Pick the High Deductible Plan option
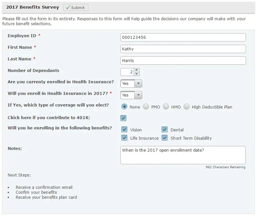Screen dimensions: 257x216 pos(187,107)
